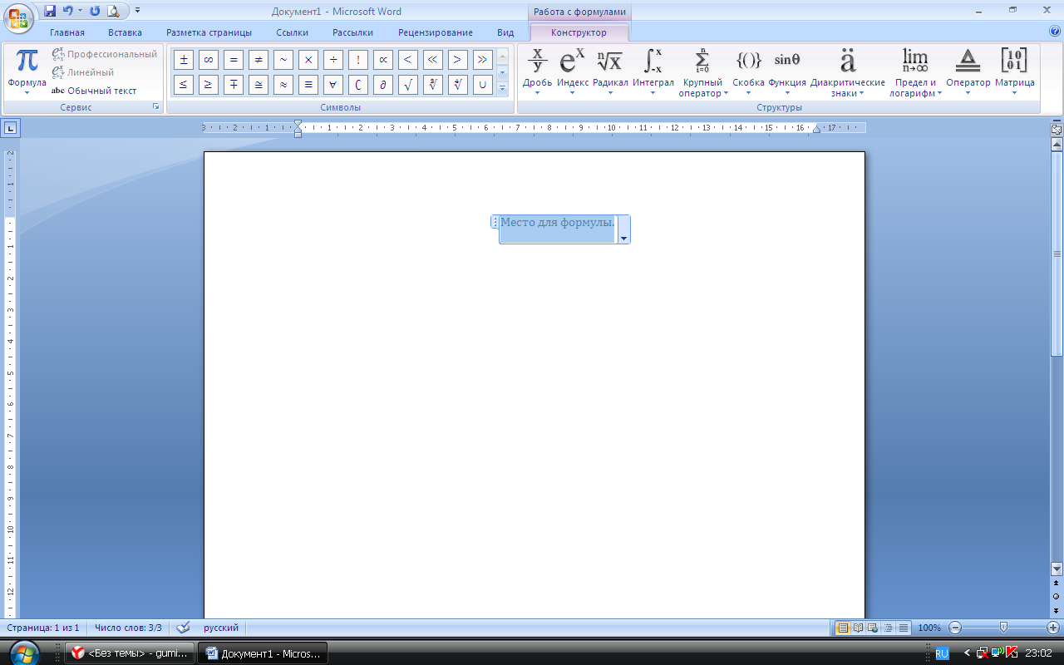Image resolution: width=1064 pixels, height=665 pixels.
Task: Insert the less-than-or-equal symbol
Action: pos(183,85)
